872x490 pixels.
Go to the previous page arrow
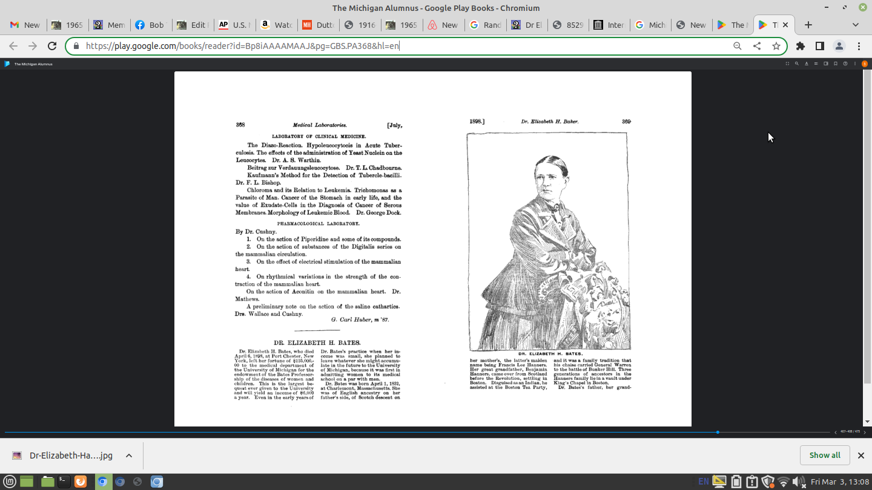[x=836, y=432]
